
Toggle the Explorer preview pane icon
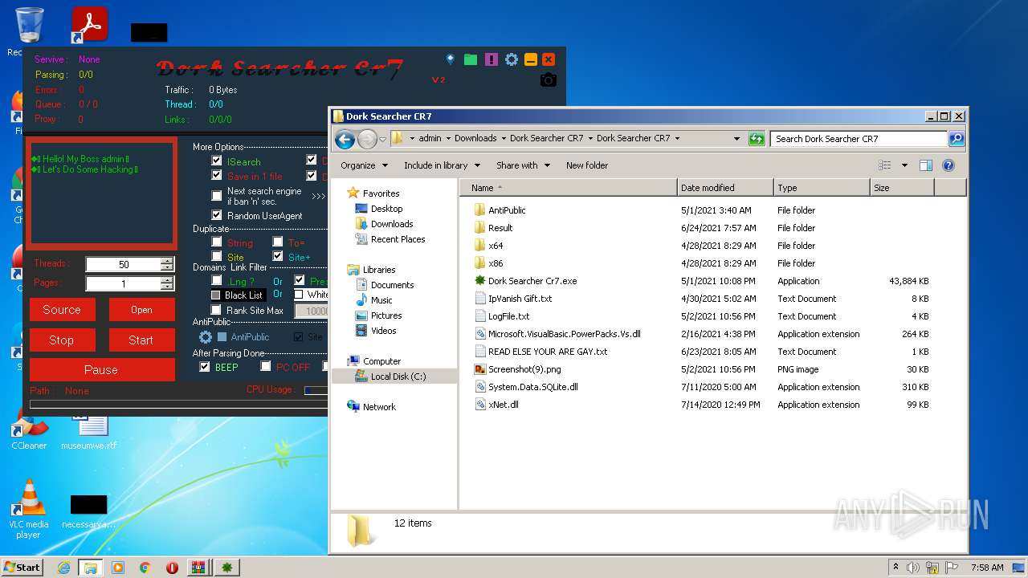tap(925, 165)
